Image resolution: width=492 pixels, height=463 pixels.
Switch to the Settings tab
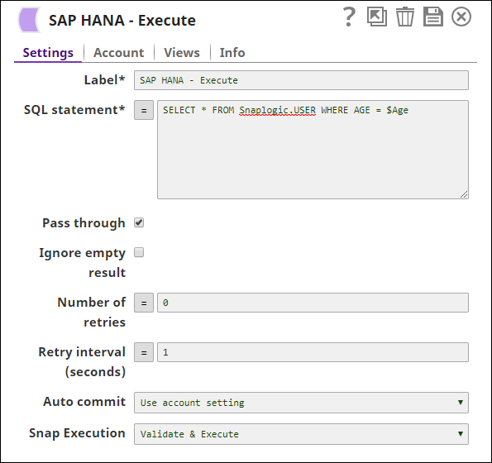48,52
